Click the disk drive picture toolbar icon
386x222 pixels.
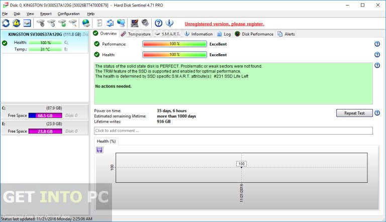click(x=27, y=23)
